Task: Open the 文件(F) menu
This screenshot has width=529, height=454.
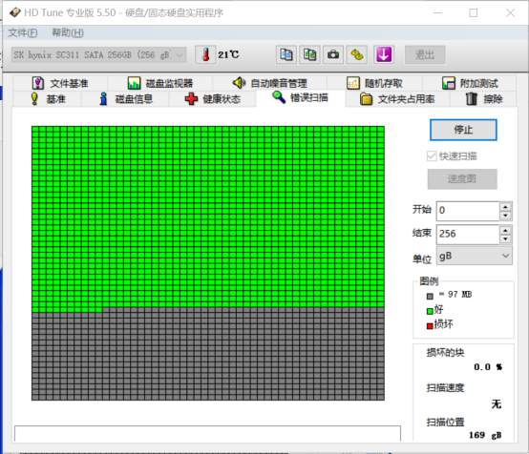Action: point(23,32)
